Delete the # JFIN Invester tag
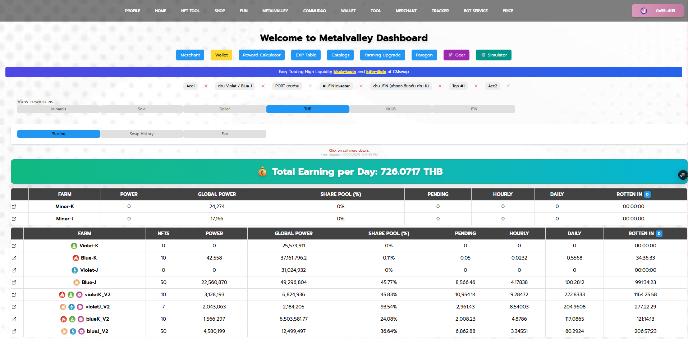 point(361,86)
